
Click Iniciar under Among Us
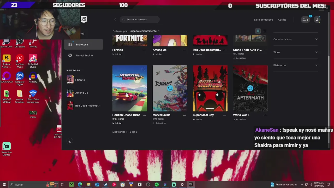click(157, 54)
